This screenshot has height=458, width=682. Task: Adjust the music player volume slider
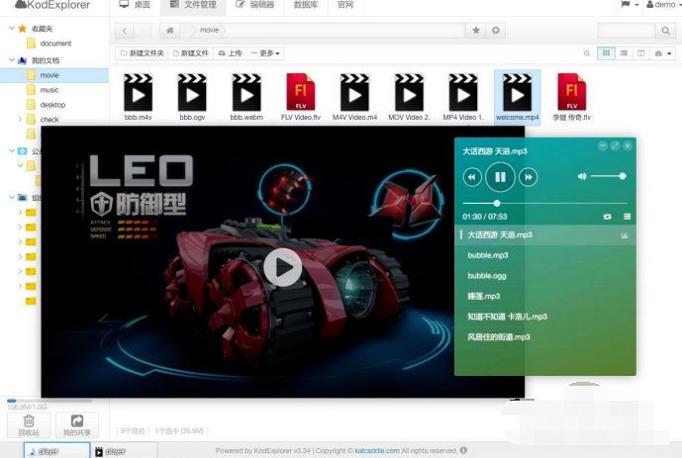click(x=609, y=176)
